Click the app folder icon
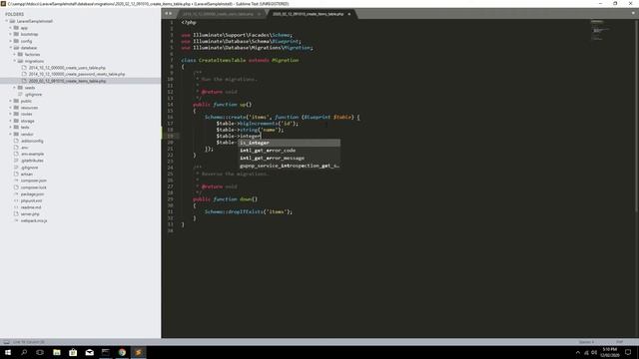This screenshot has height=359, width=639. 16,28
